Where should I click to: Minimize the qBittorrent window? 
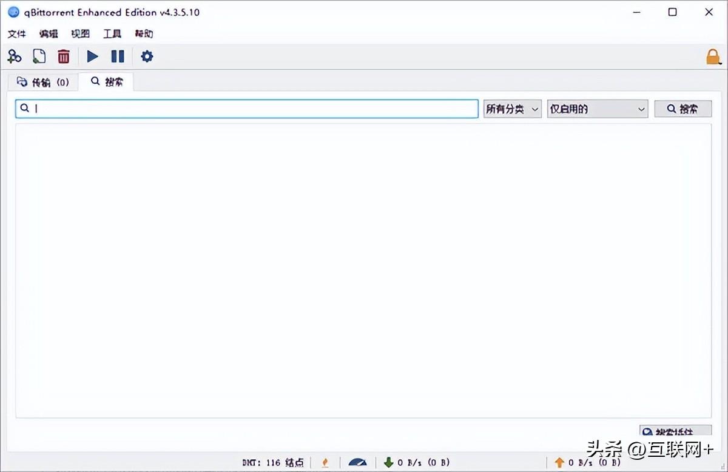coord(636,12)
